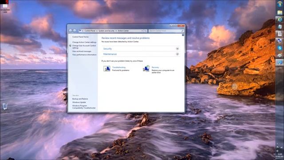Click 'Find and fix problems' text
Screen dimensions: 284x160
(x=121, y=70)
